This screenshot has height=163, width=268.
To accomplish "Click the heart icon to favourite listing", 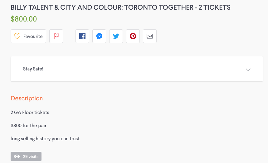I will 17,36.
